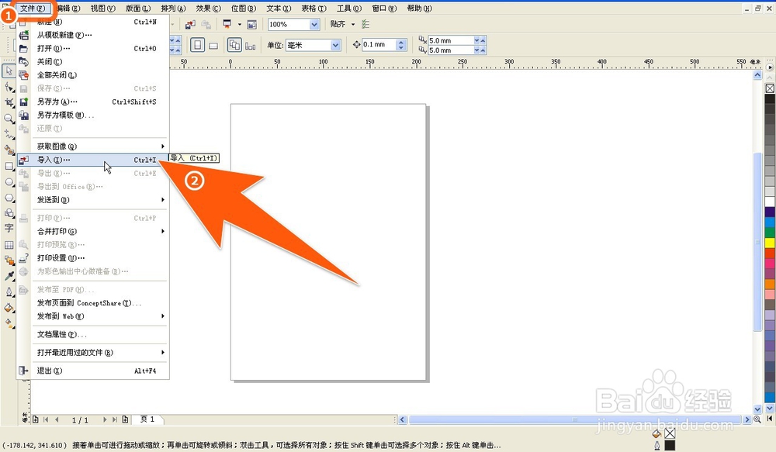Open the units (单位) dropdown
776x452 pixels.
click(x=335, y=45)
